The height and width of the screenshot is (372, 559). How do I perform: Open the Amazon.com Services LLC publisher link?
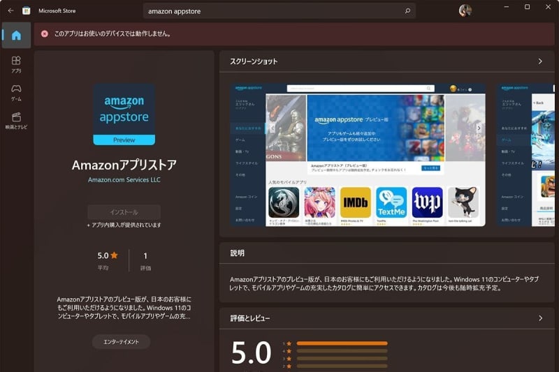pos(124,179)
